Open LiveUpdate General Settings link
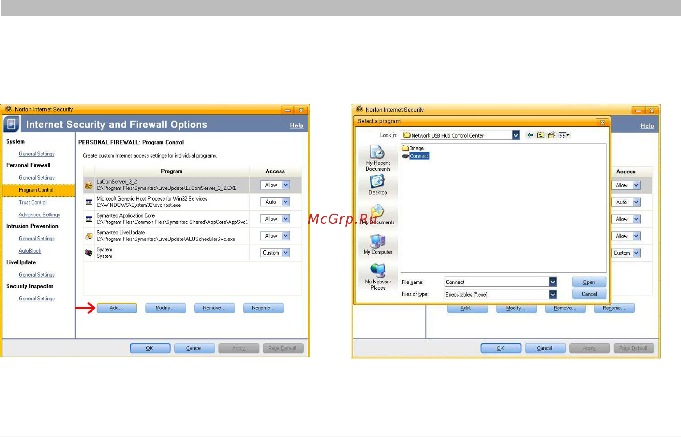The width and height of the screenshot is (681, 437). click(36, 275)
